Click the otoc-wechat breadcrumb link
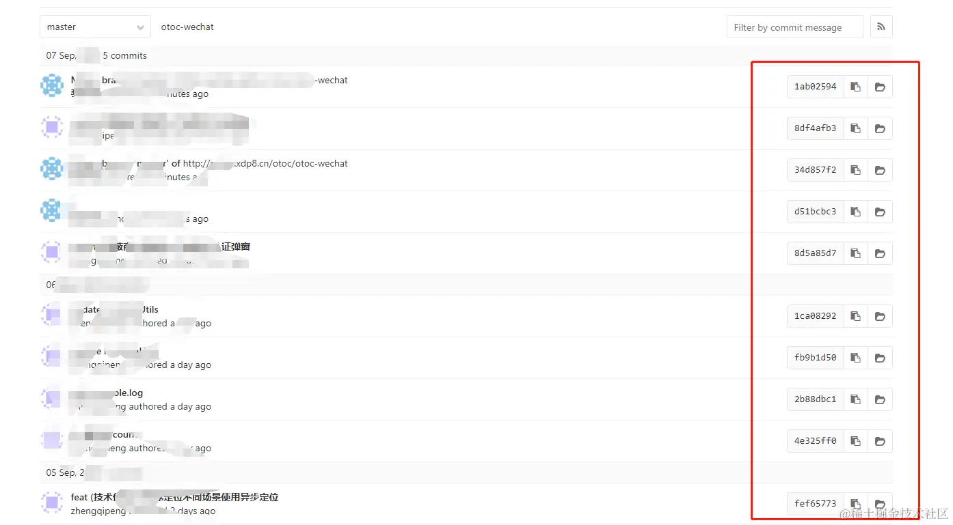953x525 pixels. click(x=187, y=27)
